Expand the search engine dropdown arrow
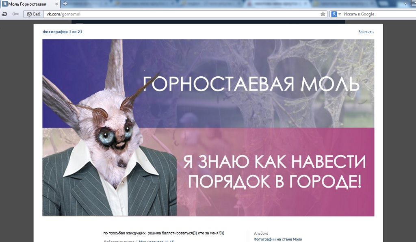 pyautogui.click(x=340, y=14)
